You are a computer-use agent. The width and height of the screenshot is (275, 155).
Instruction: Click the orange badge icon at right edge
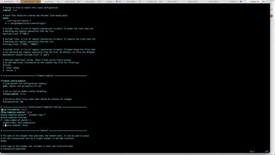(x=272, y=16)
